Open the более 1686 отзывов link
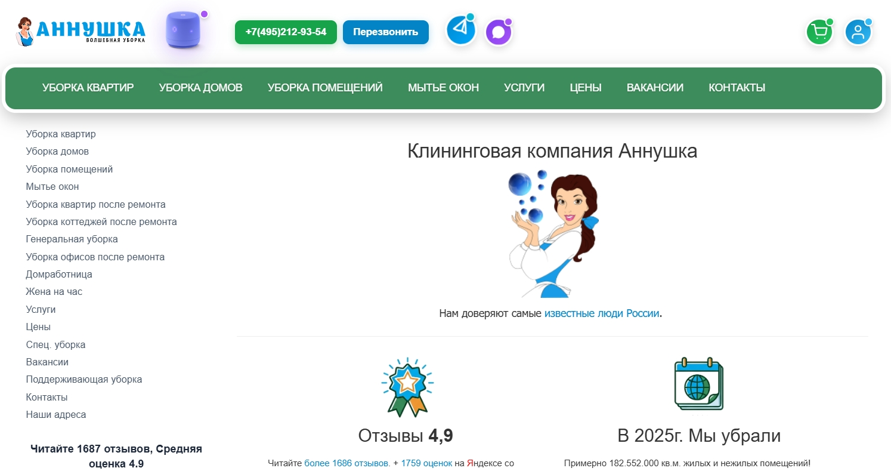 point(347,463)
